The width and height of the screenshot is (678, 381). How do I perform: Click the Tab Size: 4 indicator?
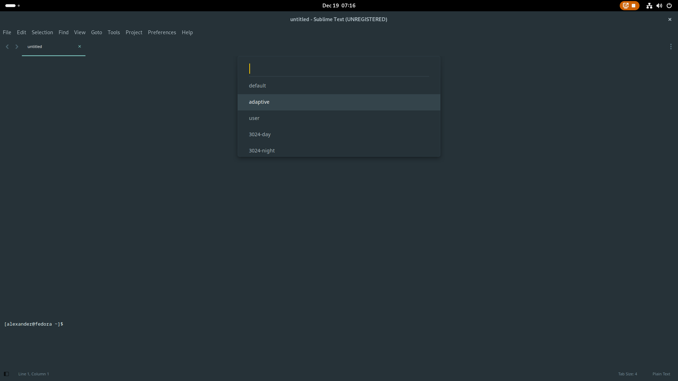(628, 374)
